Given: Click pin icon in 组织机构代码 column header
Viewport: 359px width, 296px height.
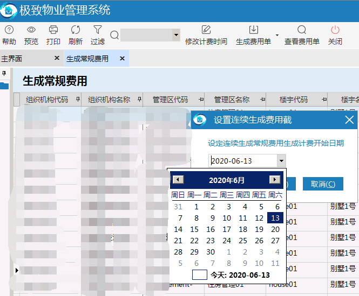Looking at the screenshot, I should point(78,100).
